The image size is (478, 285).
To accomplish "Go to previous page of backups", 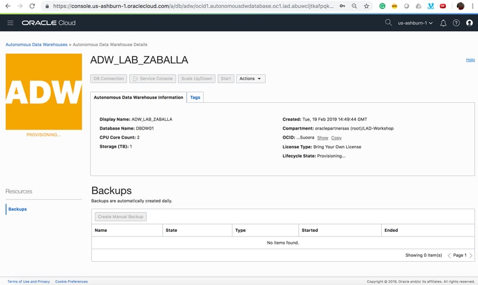I will click(x=449, y=256).
